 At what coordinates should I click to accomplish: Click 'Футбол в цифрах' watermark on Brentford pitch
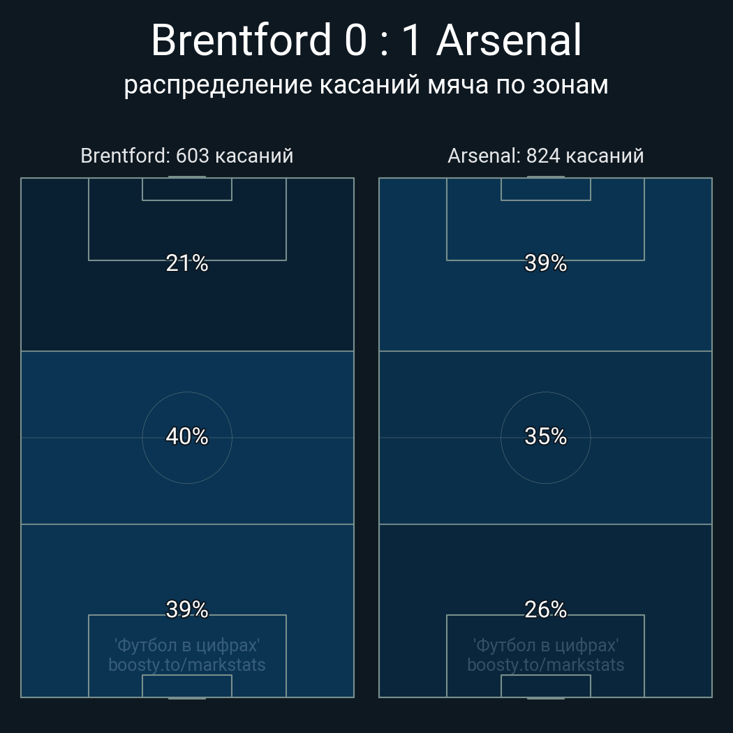pyautogui.click(x=187, y=644)
